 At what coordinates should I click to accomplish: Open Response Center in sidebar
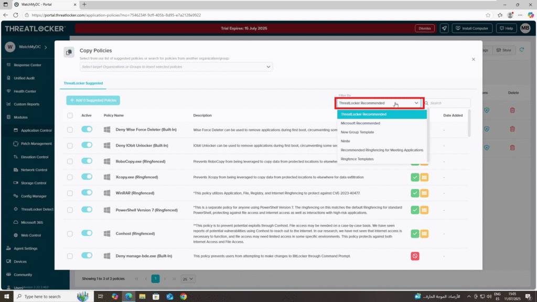[x=27, y=65]
